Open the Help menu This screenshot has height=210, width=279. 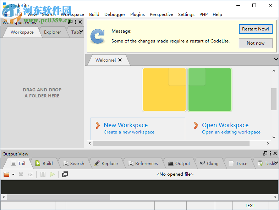(217, 15)
